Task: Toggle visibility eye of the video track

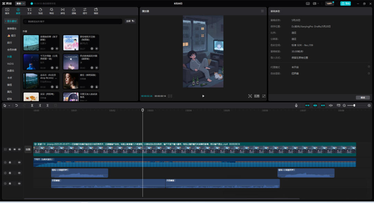Action: tap(15, 150)
